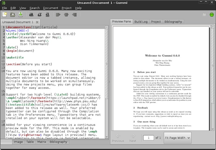This screenshot has width=216, height=150.
Task: Click the \date{} line in editor
Action: pos(12,47)
